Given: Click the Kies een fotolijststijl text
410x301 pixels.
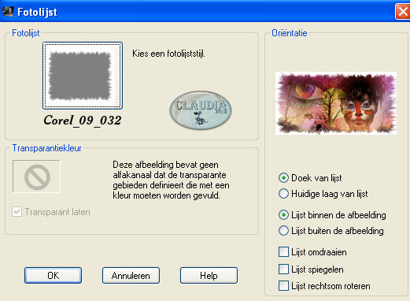Looking at the screenshot, I should pos(168,54).
